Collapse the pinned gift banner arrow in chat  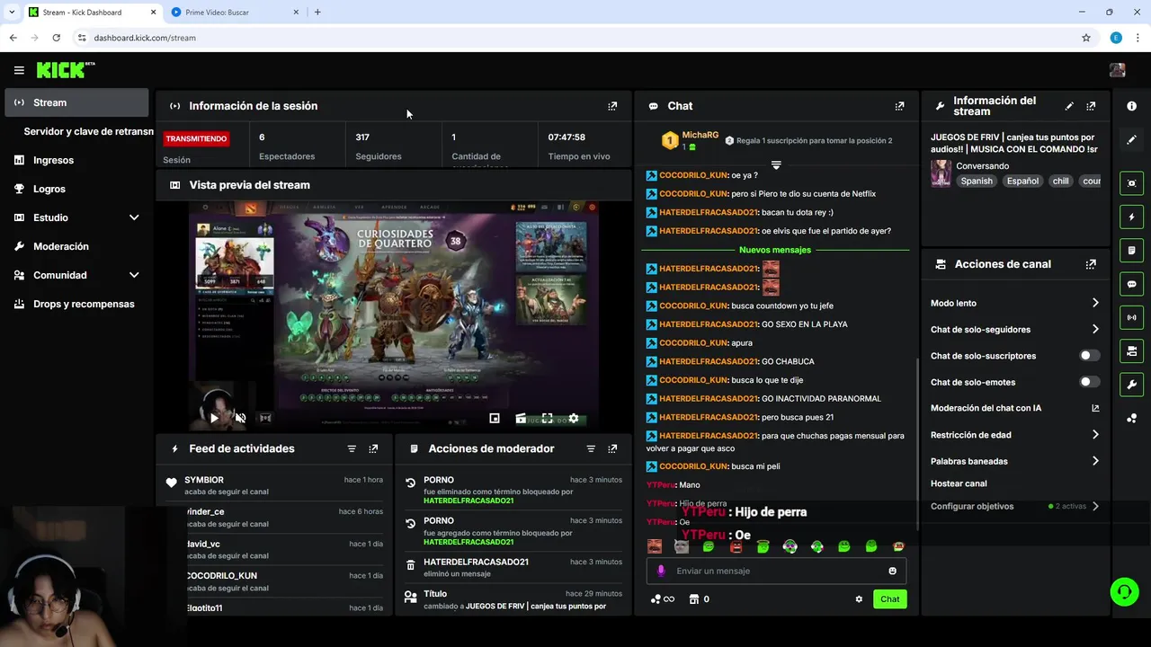776,165
